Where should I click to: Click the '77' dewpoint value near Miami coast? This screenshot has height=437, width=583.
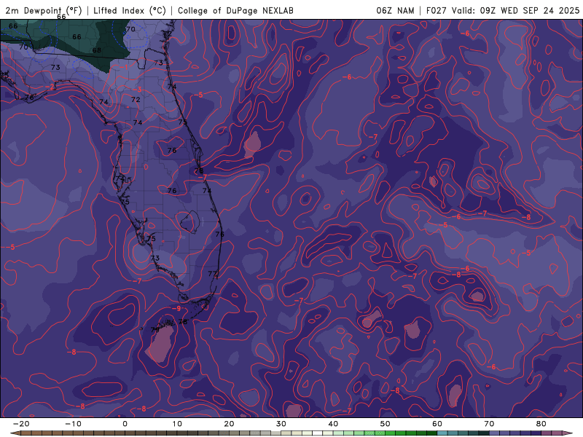[213, 274]
